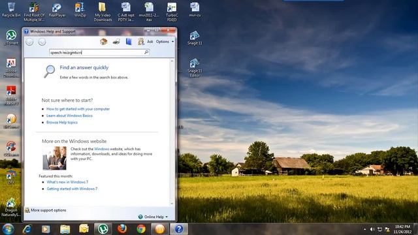This screenshot has height=235, width=418.
Task: Expand the Options dropdown menu
Action: [165, 42]
